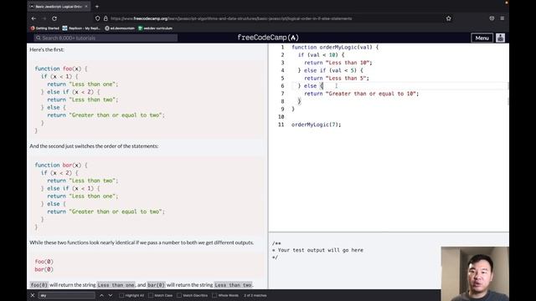Place cursor on editor line '} else {'
Viewport: 536px width, 301px height.
[310, 86]
